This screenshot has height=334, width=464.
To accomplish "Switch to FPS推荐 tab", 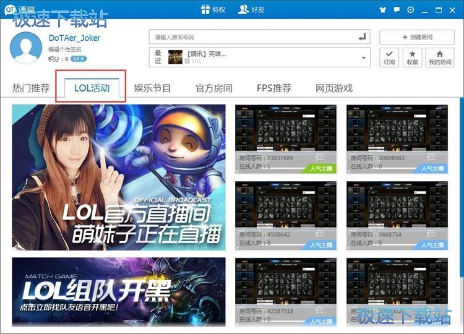I will [x=274, y=88].
